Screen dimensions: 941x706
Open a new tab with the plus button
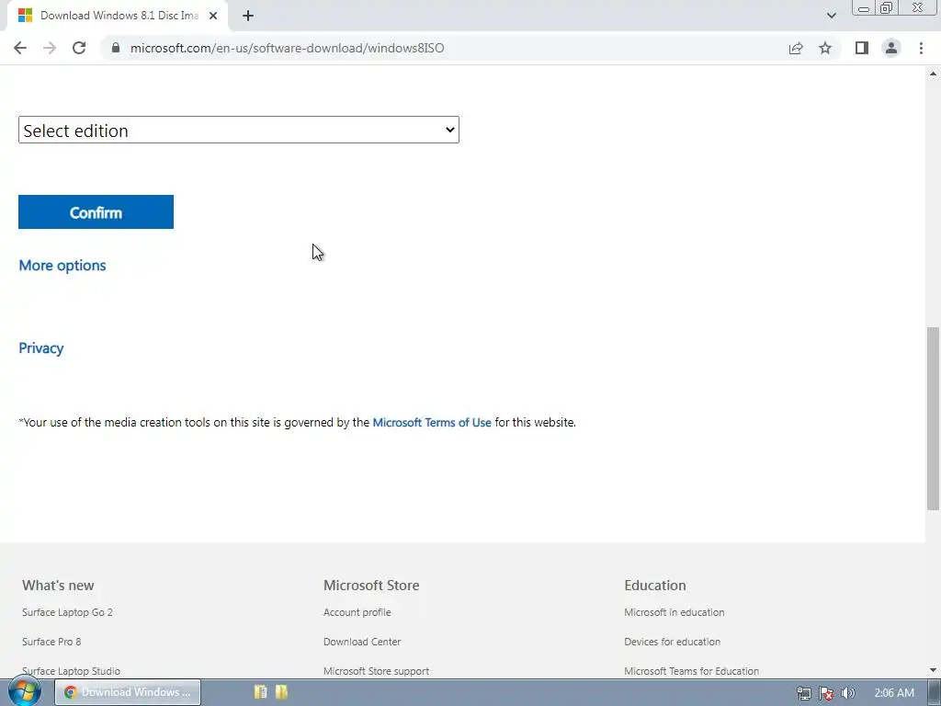[248, 16]
